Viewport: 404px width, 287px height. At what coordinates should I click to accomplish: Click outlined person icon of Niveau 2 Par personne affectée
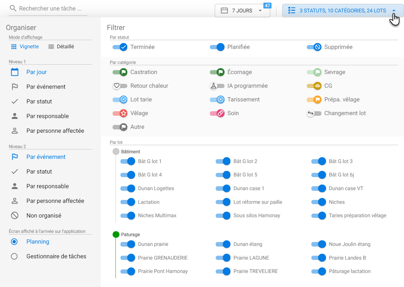coord(15,201)
